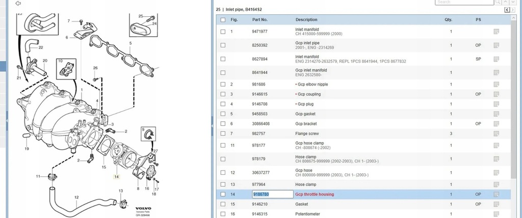522x218 pixels.
Task: Select the highlighted callout 14 in diagram
Action: tap(116, 177)
